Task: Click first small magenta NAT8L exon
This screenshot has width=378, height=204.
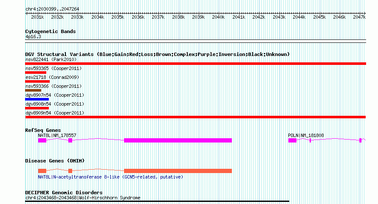Action: (x=42, y=140)
